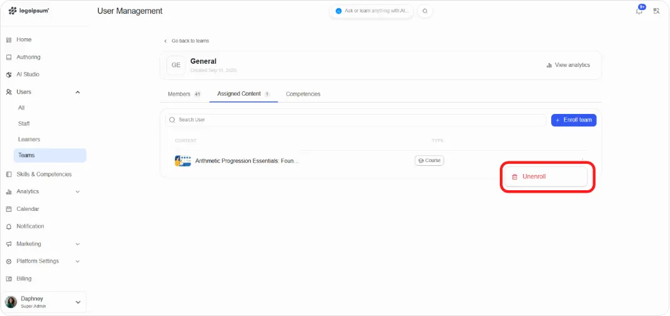Open the Home sidebar item
Image resolution: width=670 pixels, height=316 pixels.
(x=24, y=39)
